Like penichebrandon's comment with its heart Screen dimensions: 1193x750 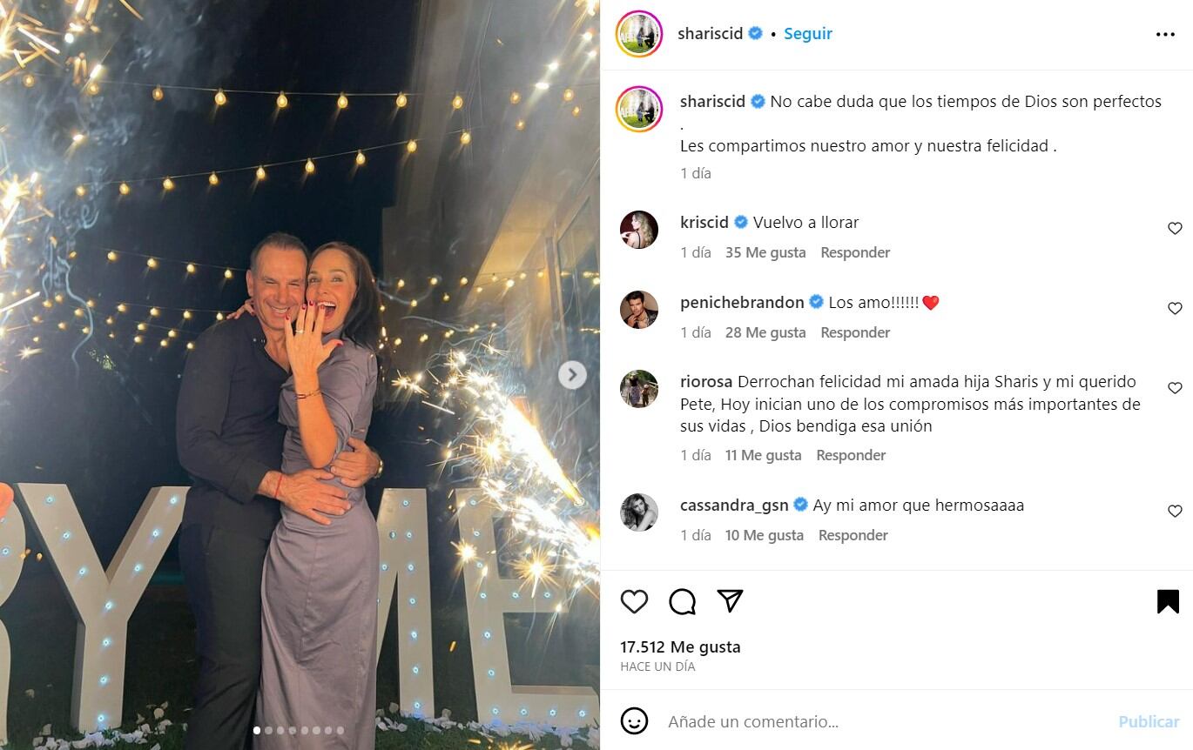coord(1175,309)
